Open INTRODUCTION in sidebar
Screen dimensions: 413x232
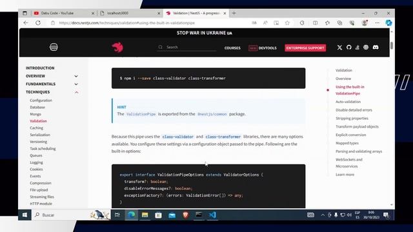click(40, 68)
